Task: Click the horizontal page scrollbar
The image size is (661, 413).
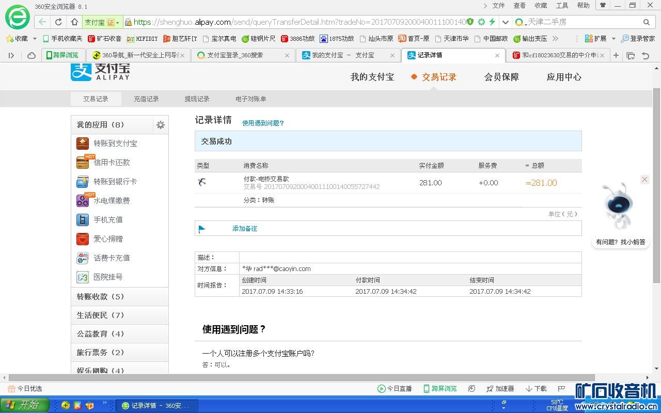Action: [302, 377]
